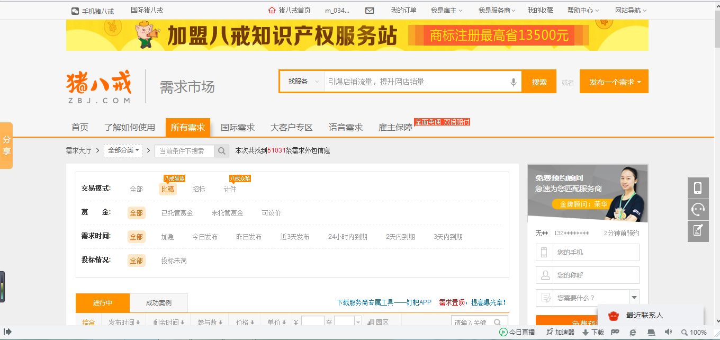The image size is (720, 340).
Task: Select 比稿 transaction mode
Action: (168, 189)
